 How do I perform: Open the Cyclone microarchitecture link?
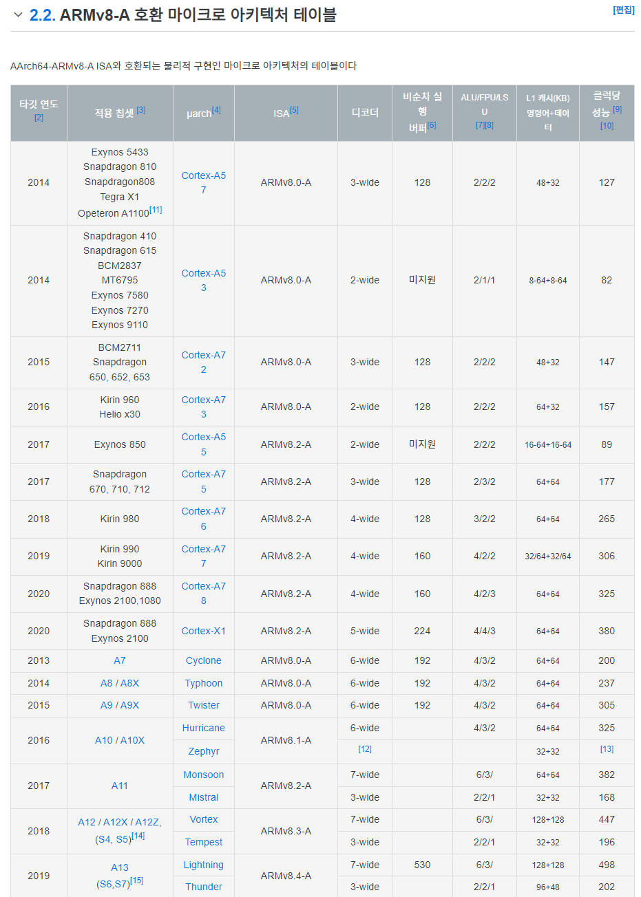pos(204,660)
